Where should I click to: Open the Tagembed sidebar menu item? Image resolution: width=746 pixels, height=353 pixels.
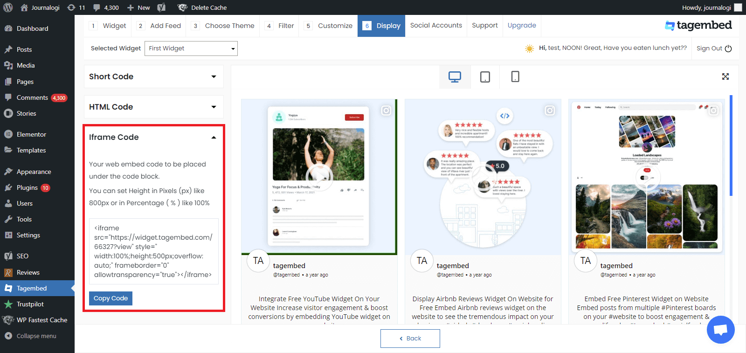tap(37, 288)
